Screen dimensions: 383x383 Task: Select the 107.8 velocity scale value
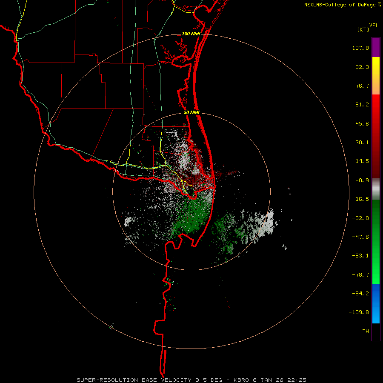pyautogui.click(x=360, y=48)
